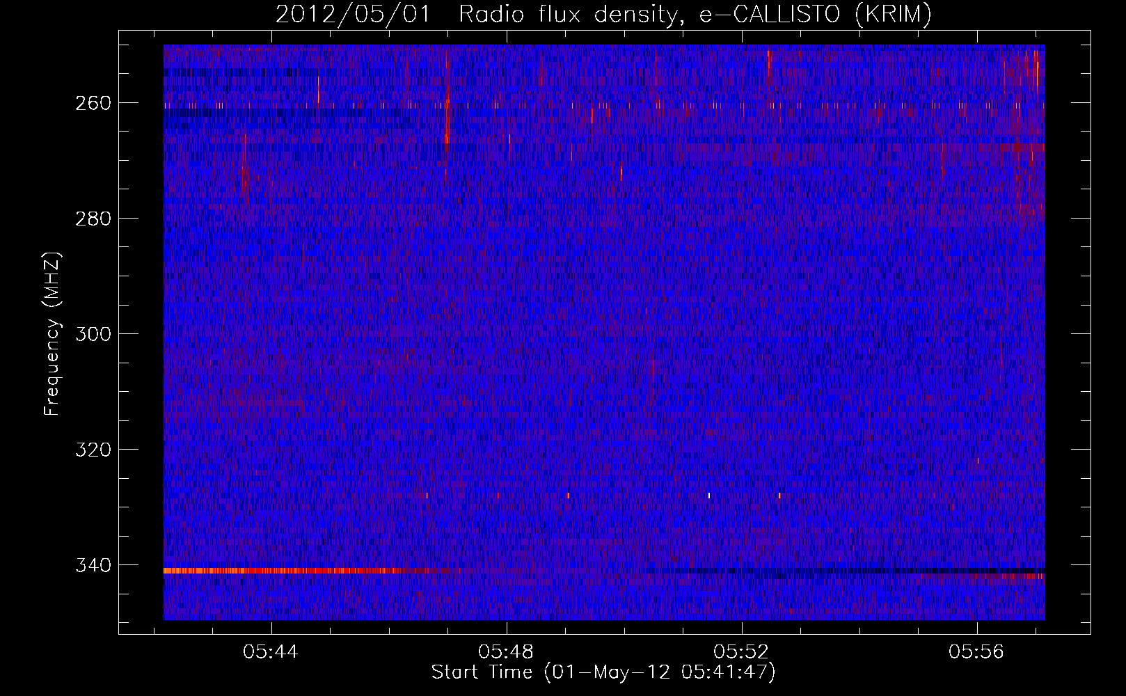The image size is (1126, 696).
Task: Click the 05:56 time tick label
Action: coord(976,651)
